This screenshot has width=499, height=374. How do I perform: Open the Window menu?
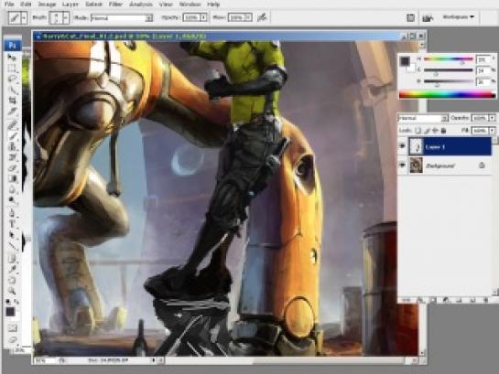(x=190, y=5)
